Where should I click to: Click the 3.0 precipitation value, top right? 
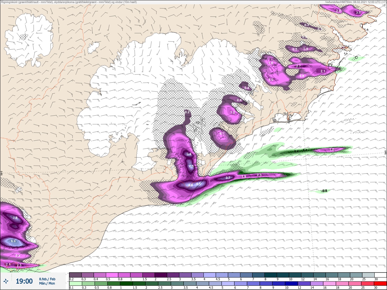click(358, 13)
